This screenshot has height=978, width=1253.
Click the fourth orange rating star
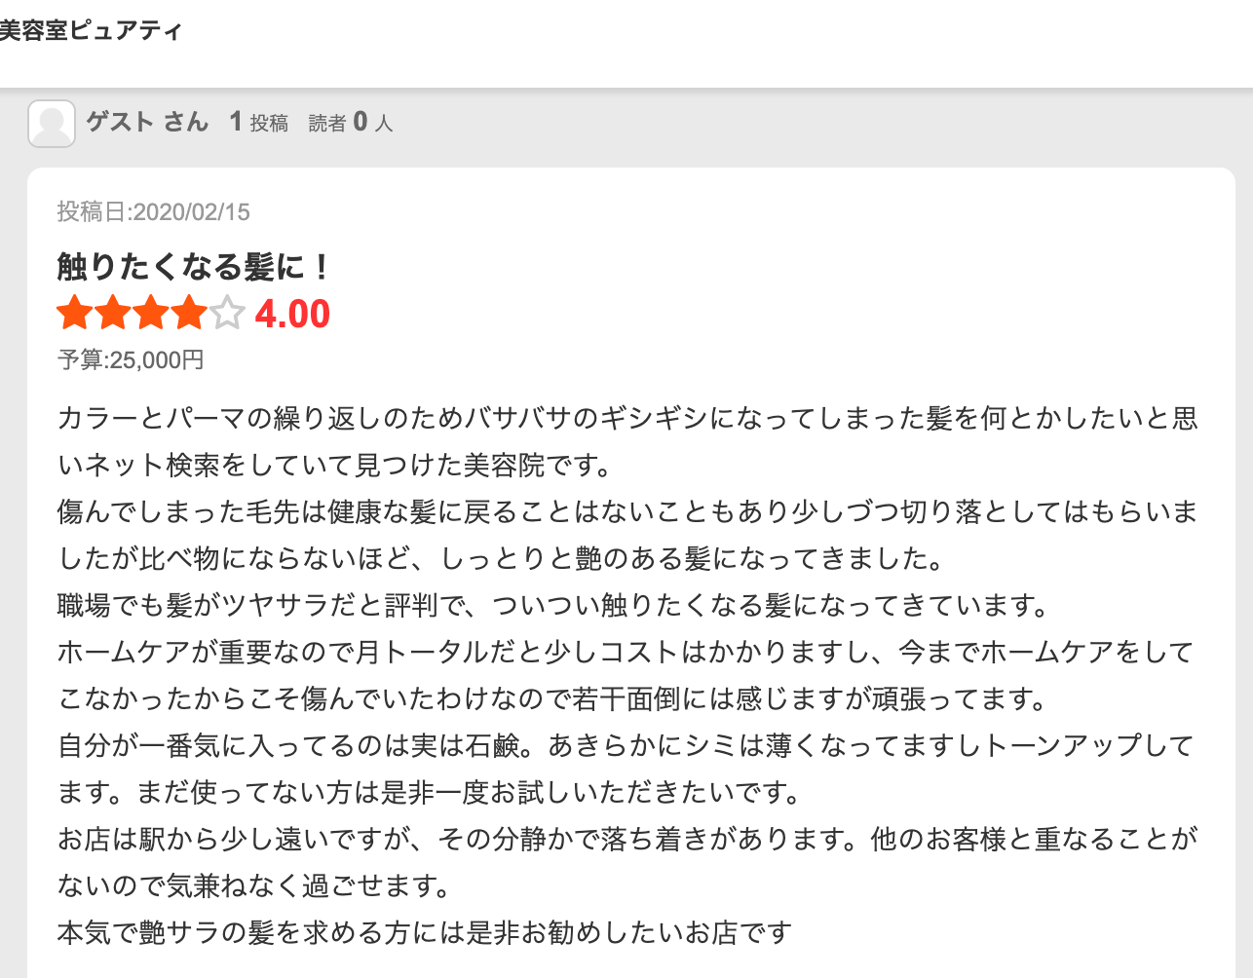189,314
